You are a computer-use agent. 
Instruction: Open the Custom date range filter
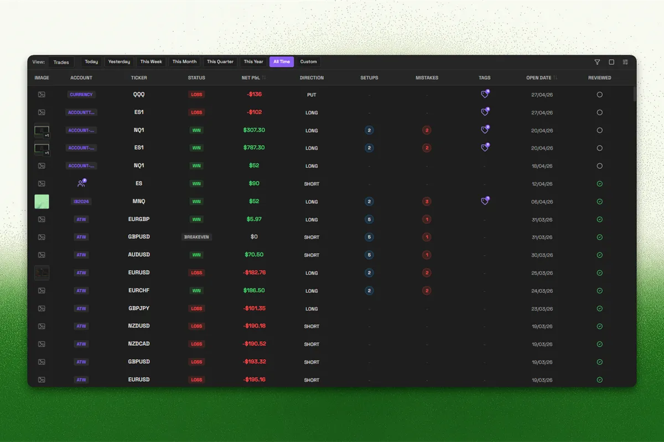[309, 62]
